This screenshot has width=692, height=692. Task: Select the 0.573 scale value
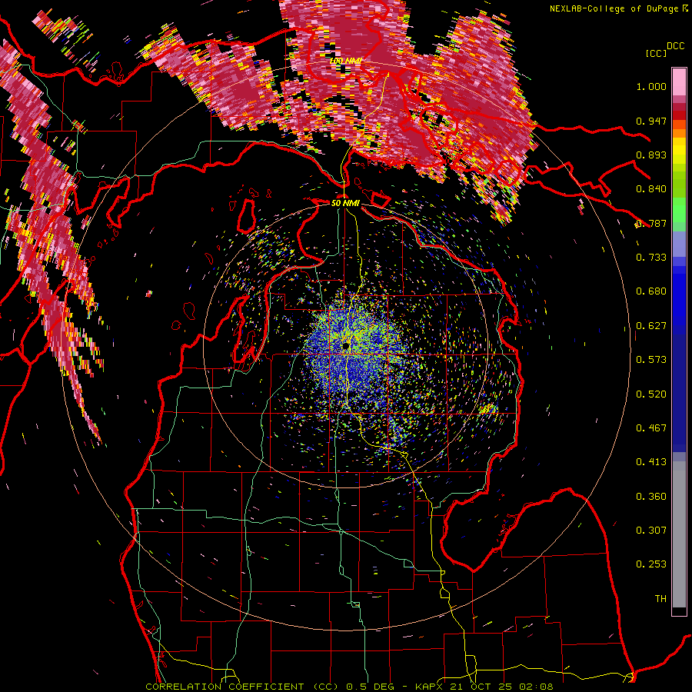click(x=651, y=360)
